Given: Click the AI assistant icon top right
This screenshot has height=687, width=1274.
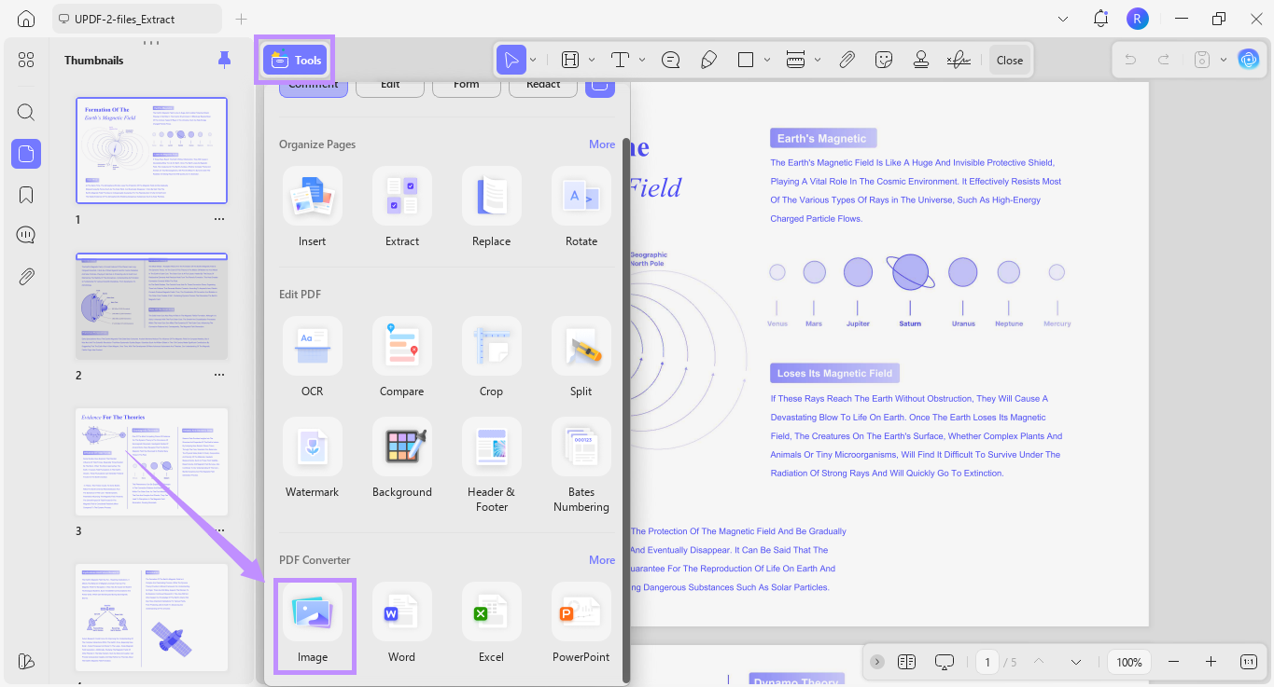Looking at the screenshot, I should [1249, 59].
